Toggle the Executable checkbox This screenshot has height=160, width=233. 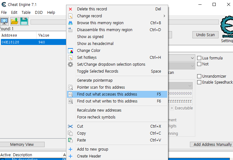click(x=172, y=108)
